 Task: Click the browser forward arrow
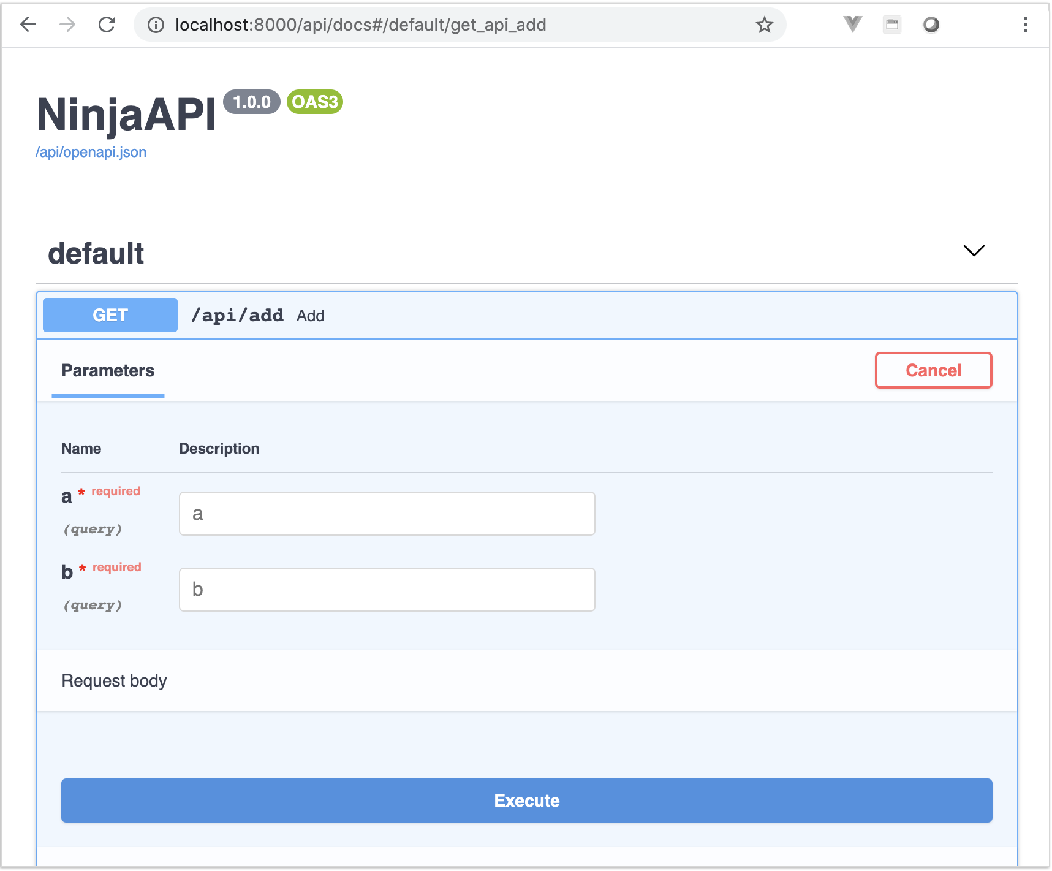pyautogui.click(x=66, y=25)
